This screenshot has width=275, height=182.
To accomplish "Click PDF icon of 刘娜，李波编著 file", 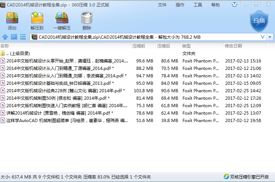I will click(2, 76).
